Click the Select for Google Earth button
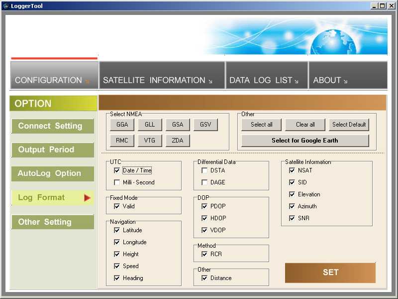This screenshot has width=398, height=299. [x=304, y=141]
